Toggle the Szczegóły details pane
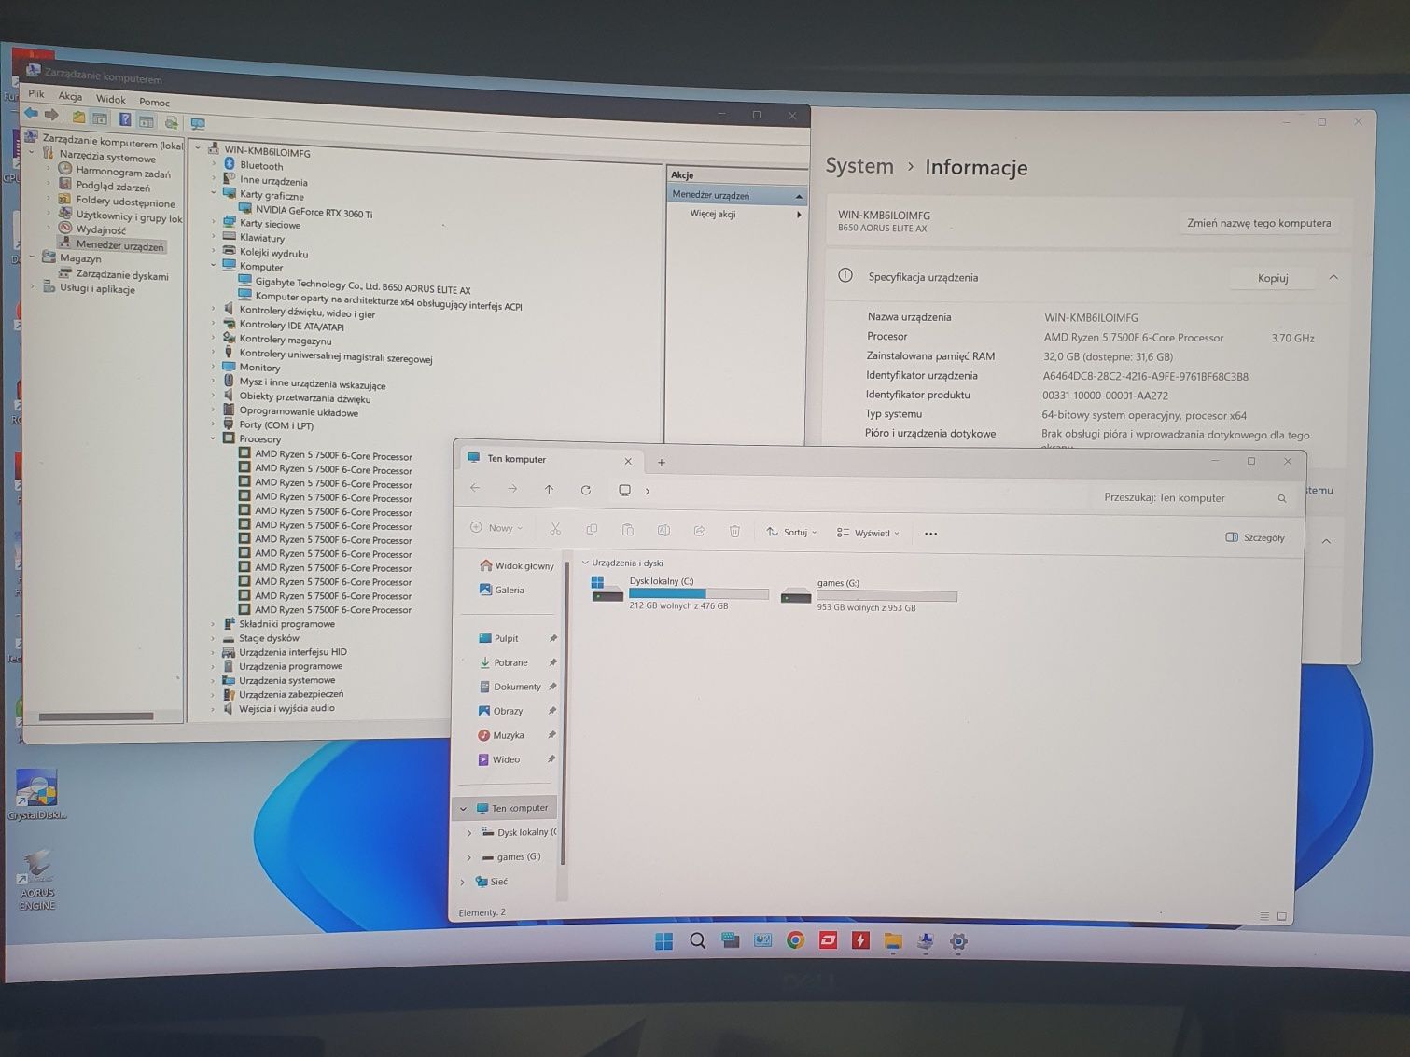The width and height of the screenshot is (1410, 1057). pyautogui.click(x=1255, y=537)
